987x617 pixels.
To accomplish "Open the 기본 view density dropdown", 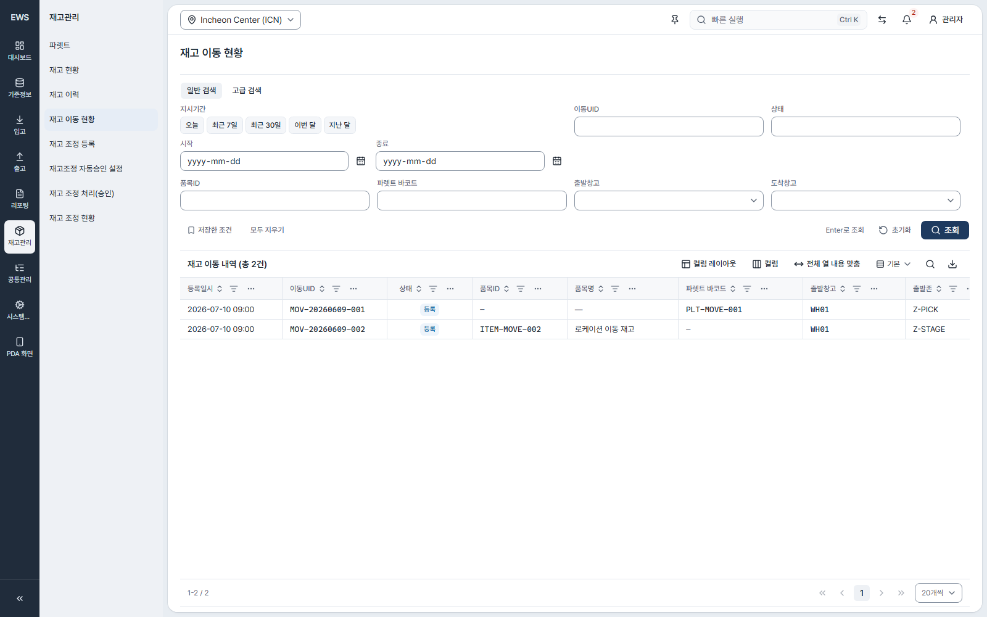I will 893,264.
